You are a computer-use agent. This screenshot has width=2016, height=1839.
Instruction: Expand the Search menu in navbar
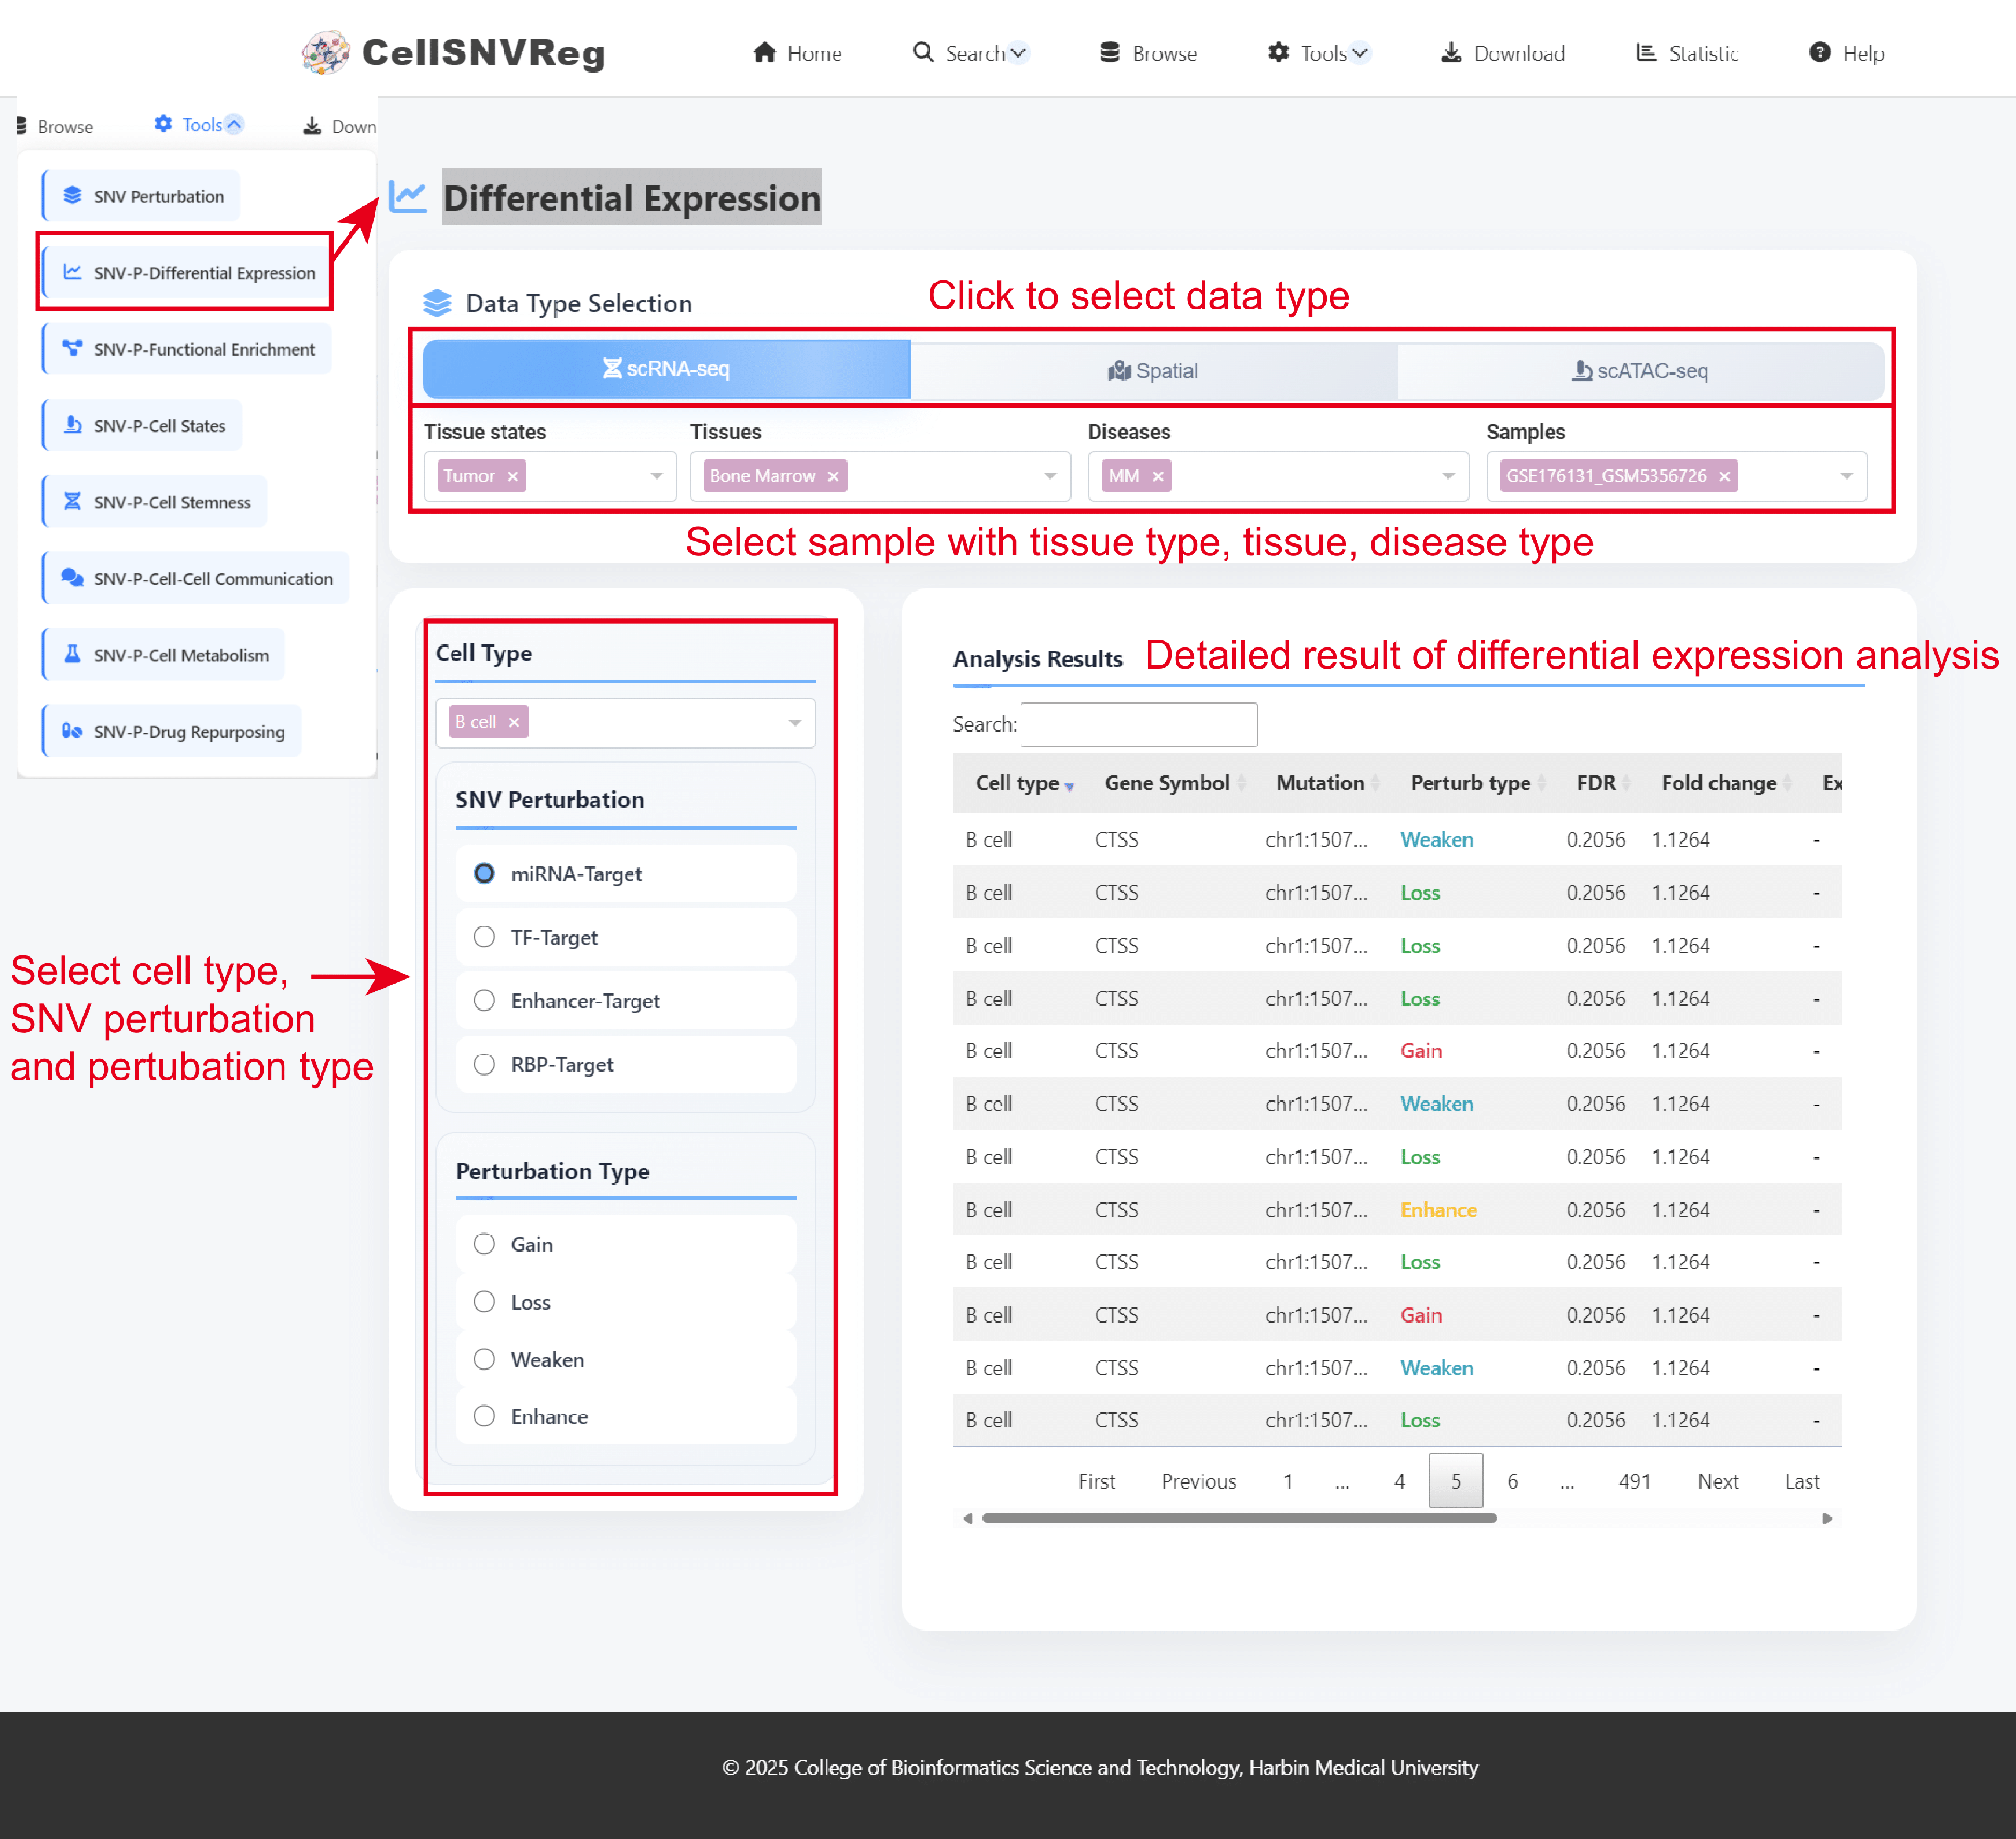(x=970, y=53)
